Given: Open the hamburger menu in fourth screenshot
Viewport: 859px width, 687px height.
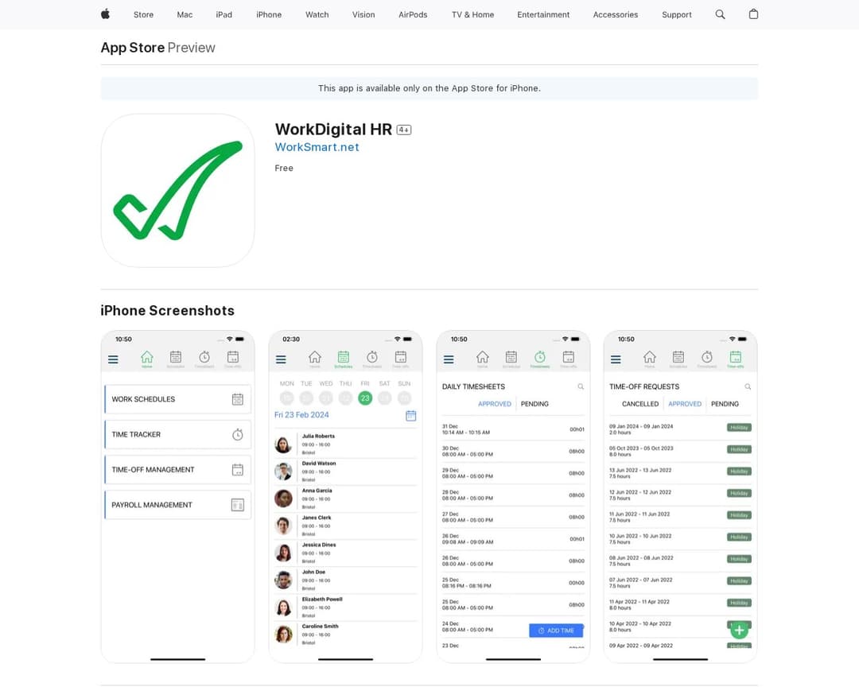Looking at the screenshot, I should [616, 359].
